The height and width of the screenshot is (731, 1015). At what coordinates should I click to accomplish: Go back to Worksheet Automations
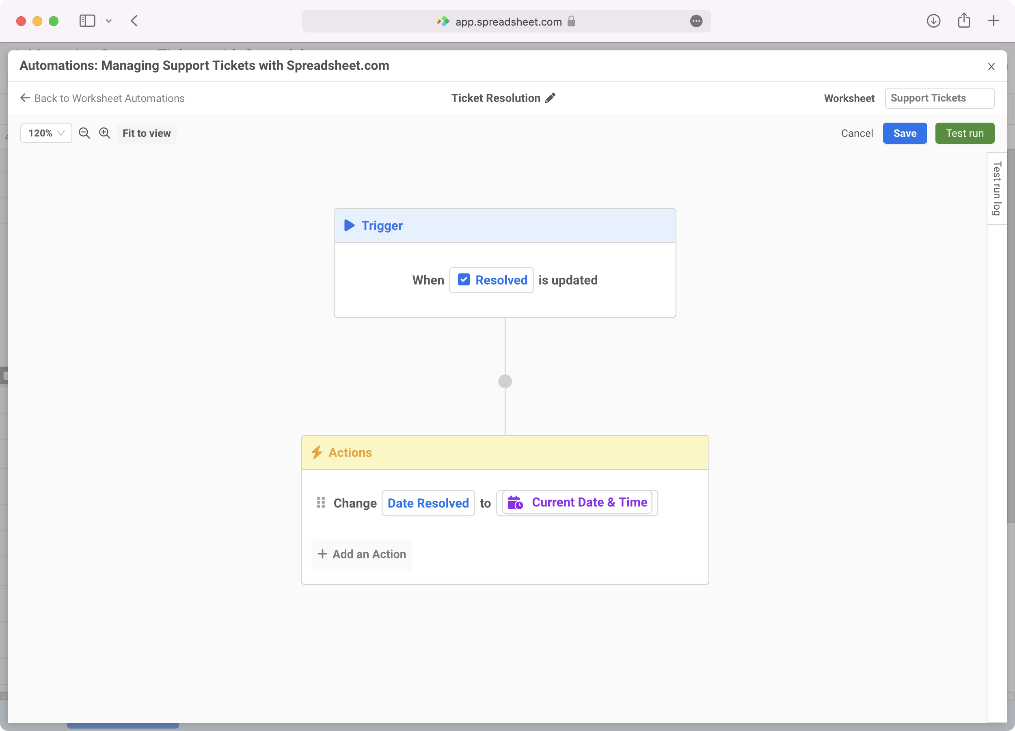102,98
